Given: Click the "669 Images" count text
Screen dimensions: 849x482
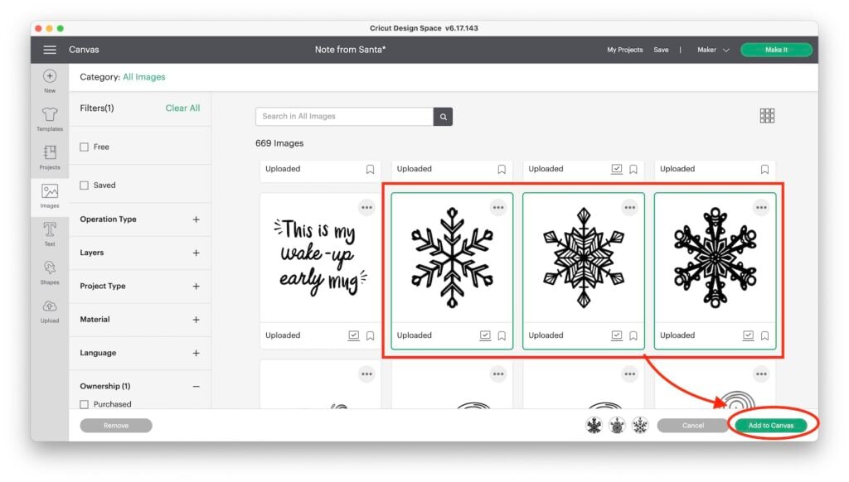Looking at the screenshot, I should (279, 143).
